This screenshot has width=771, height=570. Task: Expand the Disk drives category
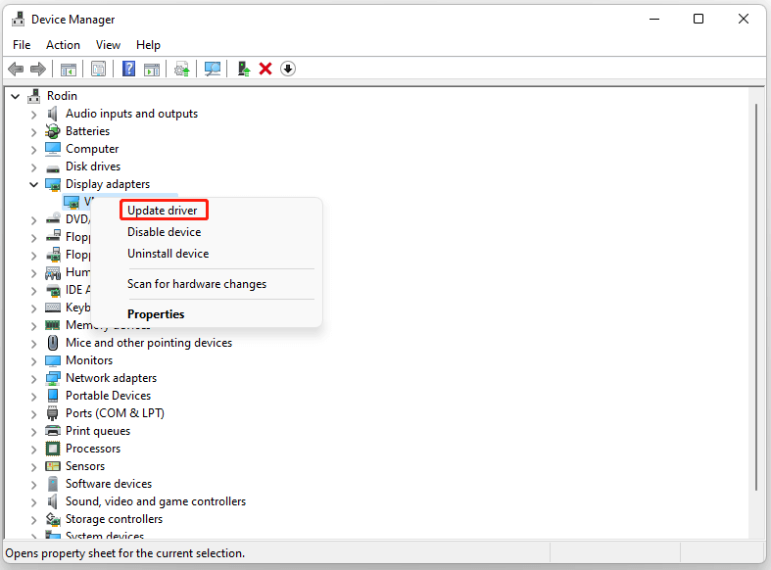click(x=33, y=167)
